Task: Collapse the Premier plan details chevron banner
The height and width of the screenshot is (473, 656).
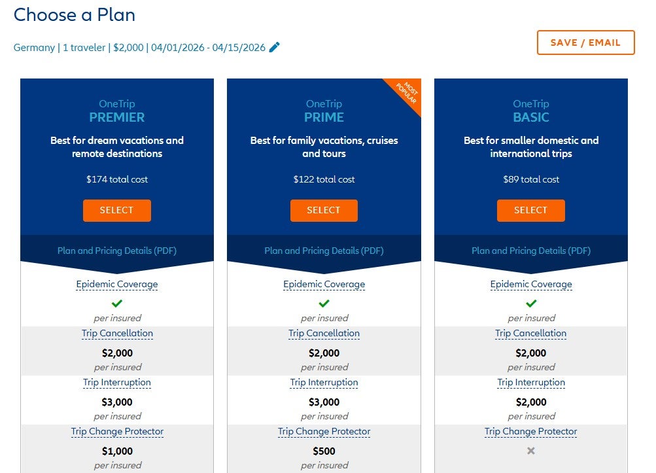Action: pos(116,260)
